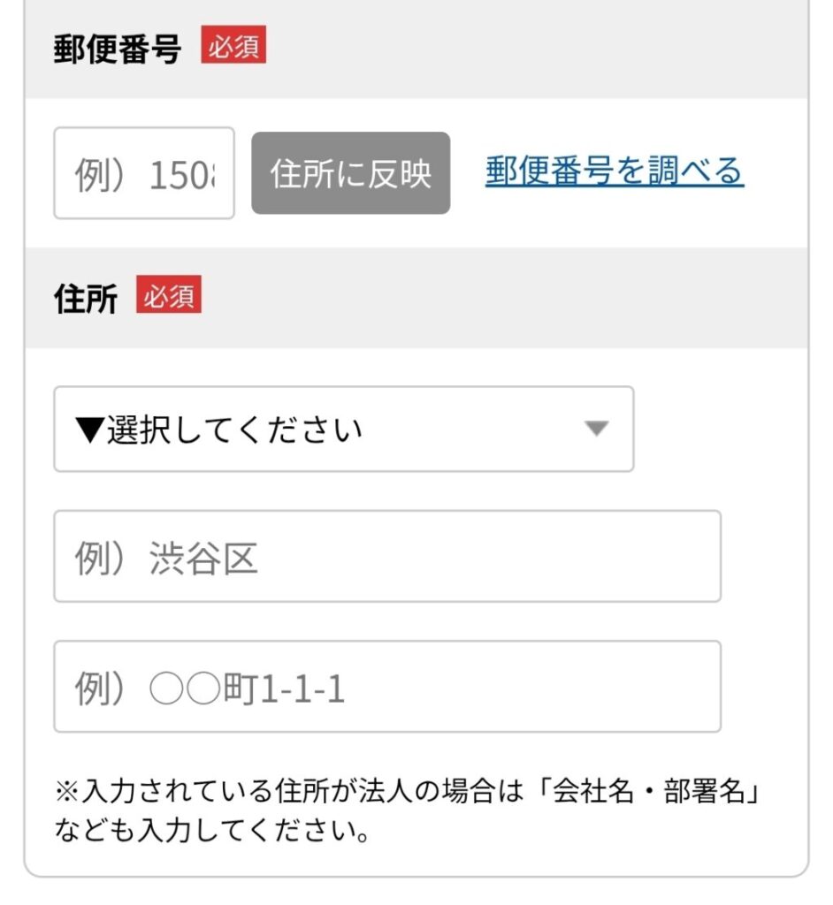Click the city field with placeholder 渋谷区

[x=386, y=557]
